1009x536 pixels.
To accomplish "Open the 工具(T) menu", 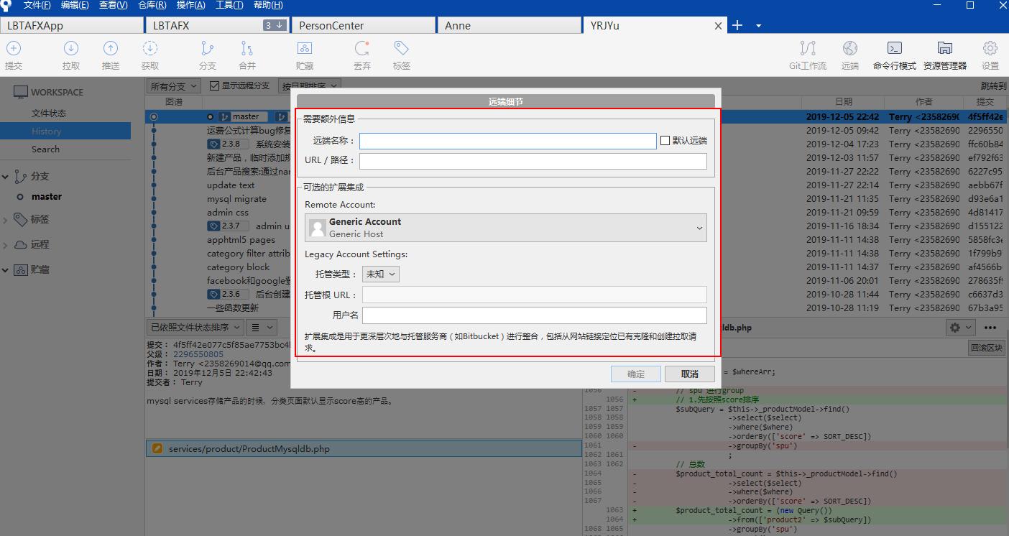I will click(x=230, y=6).
